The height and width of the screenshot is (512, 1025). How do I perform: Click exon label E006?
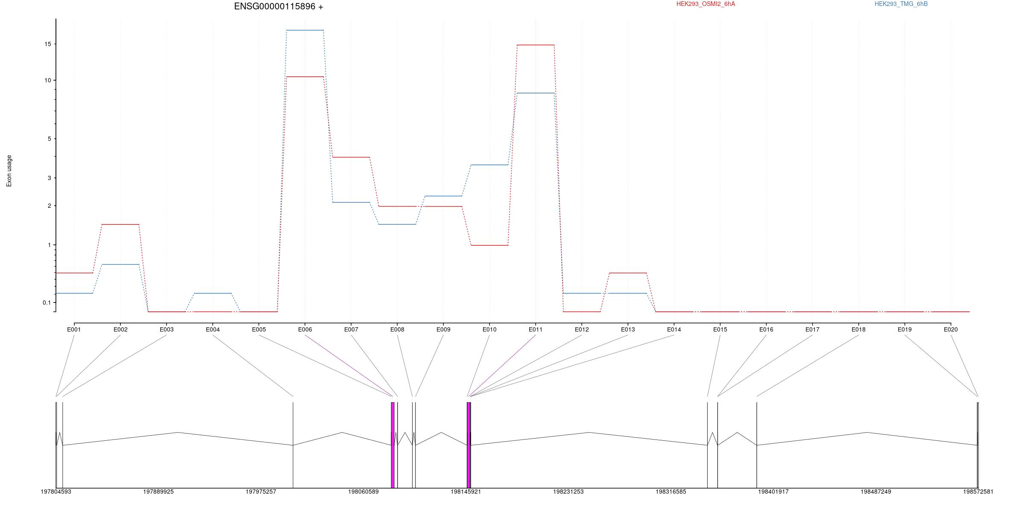[305, 329]
